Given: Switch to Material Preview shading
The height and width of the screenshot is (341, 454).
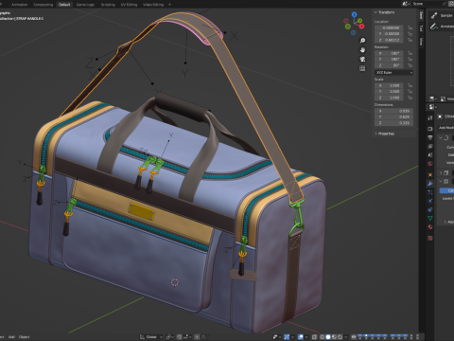Looking at the screenshot, I should tap(334, 337).
